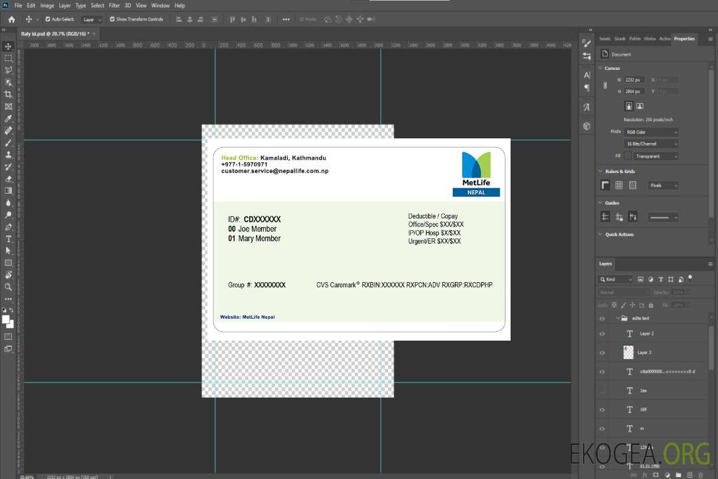Open the 16 Bits/Channel dropdown
Screen dimensions: 718x479
point(652,144)
